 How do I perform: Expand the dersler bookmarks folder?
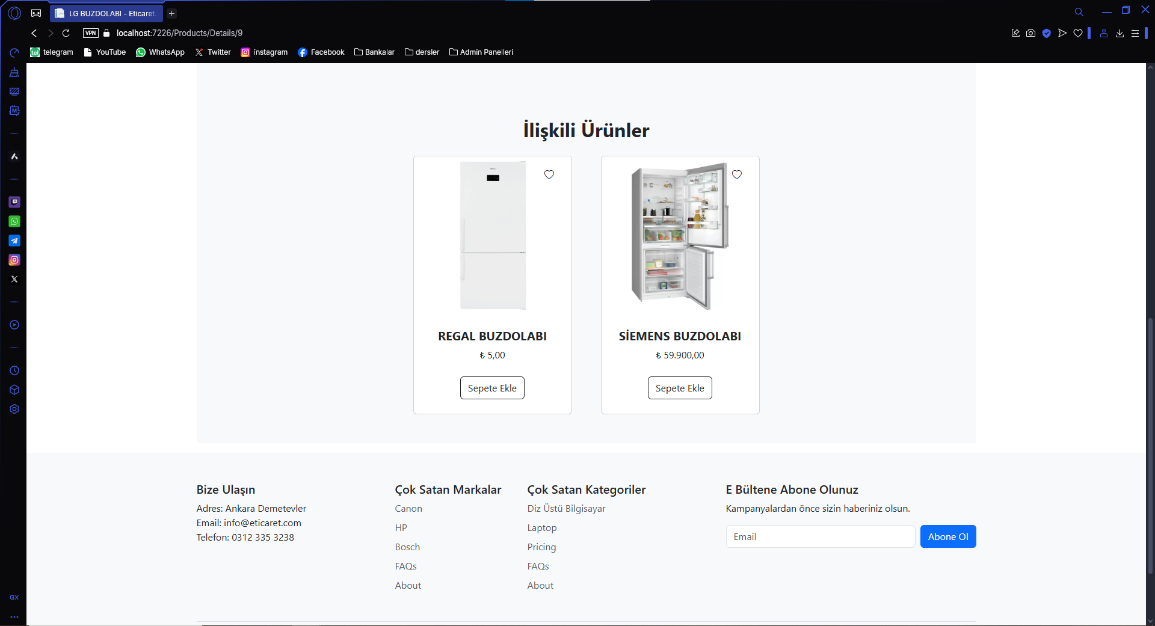(x=422, y=52)
